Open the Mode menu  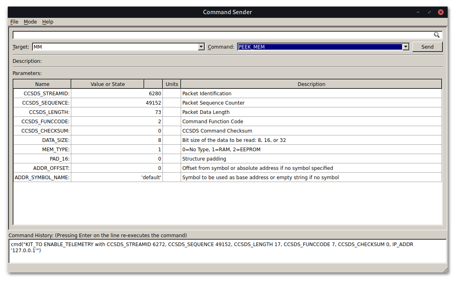coord(30,22)
